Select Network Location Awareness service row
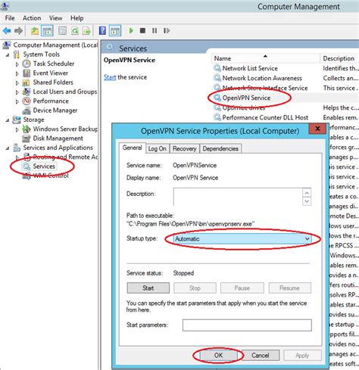 click(x=262, y=78)
